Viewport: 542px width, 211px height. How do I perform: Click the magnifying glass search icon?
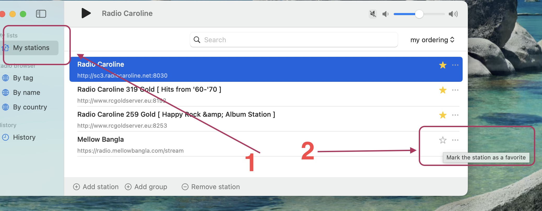tap(197, 40)
